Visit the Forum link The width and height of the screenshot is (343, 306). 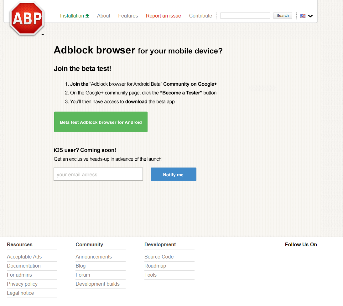point(83,275)
